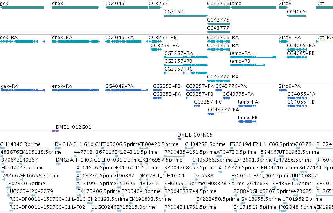Screen dimensions: 333x213
Task: Click the Zfrp8 gene label
Action: click(285, 4)
